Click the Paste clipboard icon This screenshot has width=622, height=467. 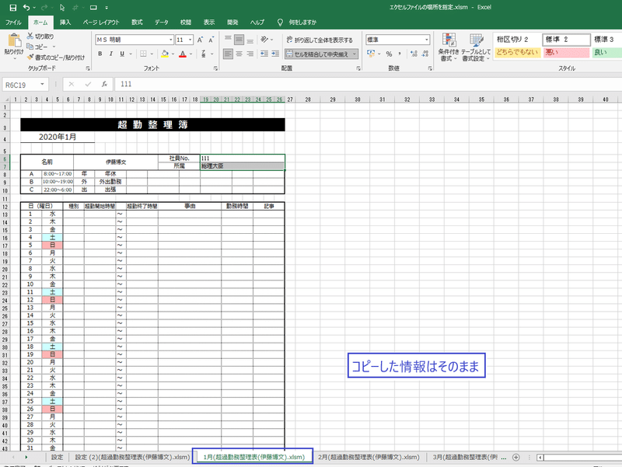click(x=14, y=40)
